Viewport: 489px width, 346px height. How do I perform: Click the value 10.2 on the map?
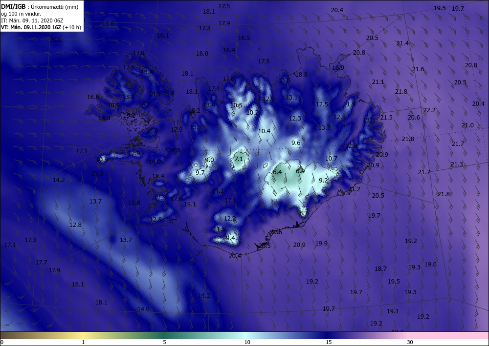tap(252, 112)
